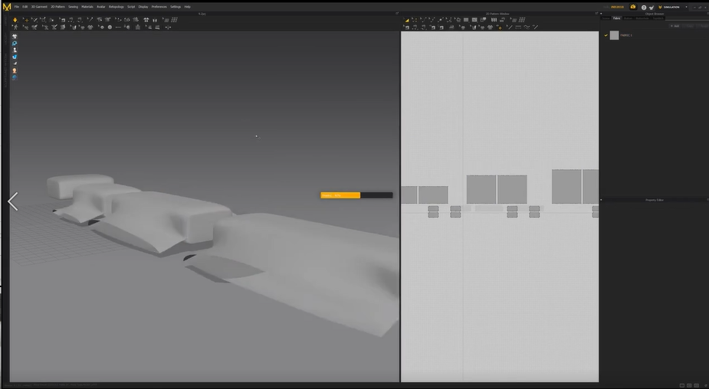This screenshot has width=709, height=389.
Task: Open the 2D Pattern menu
Action: click(58, 7)
